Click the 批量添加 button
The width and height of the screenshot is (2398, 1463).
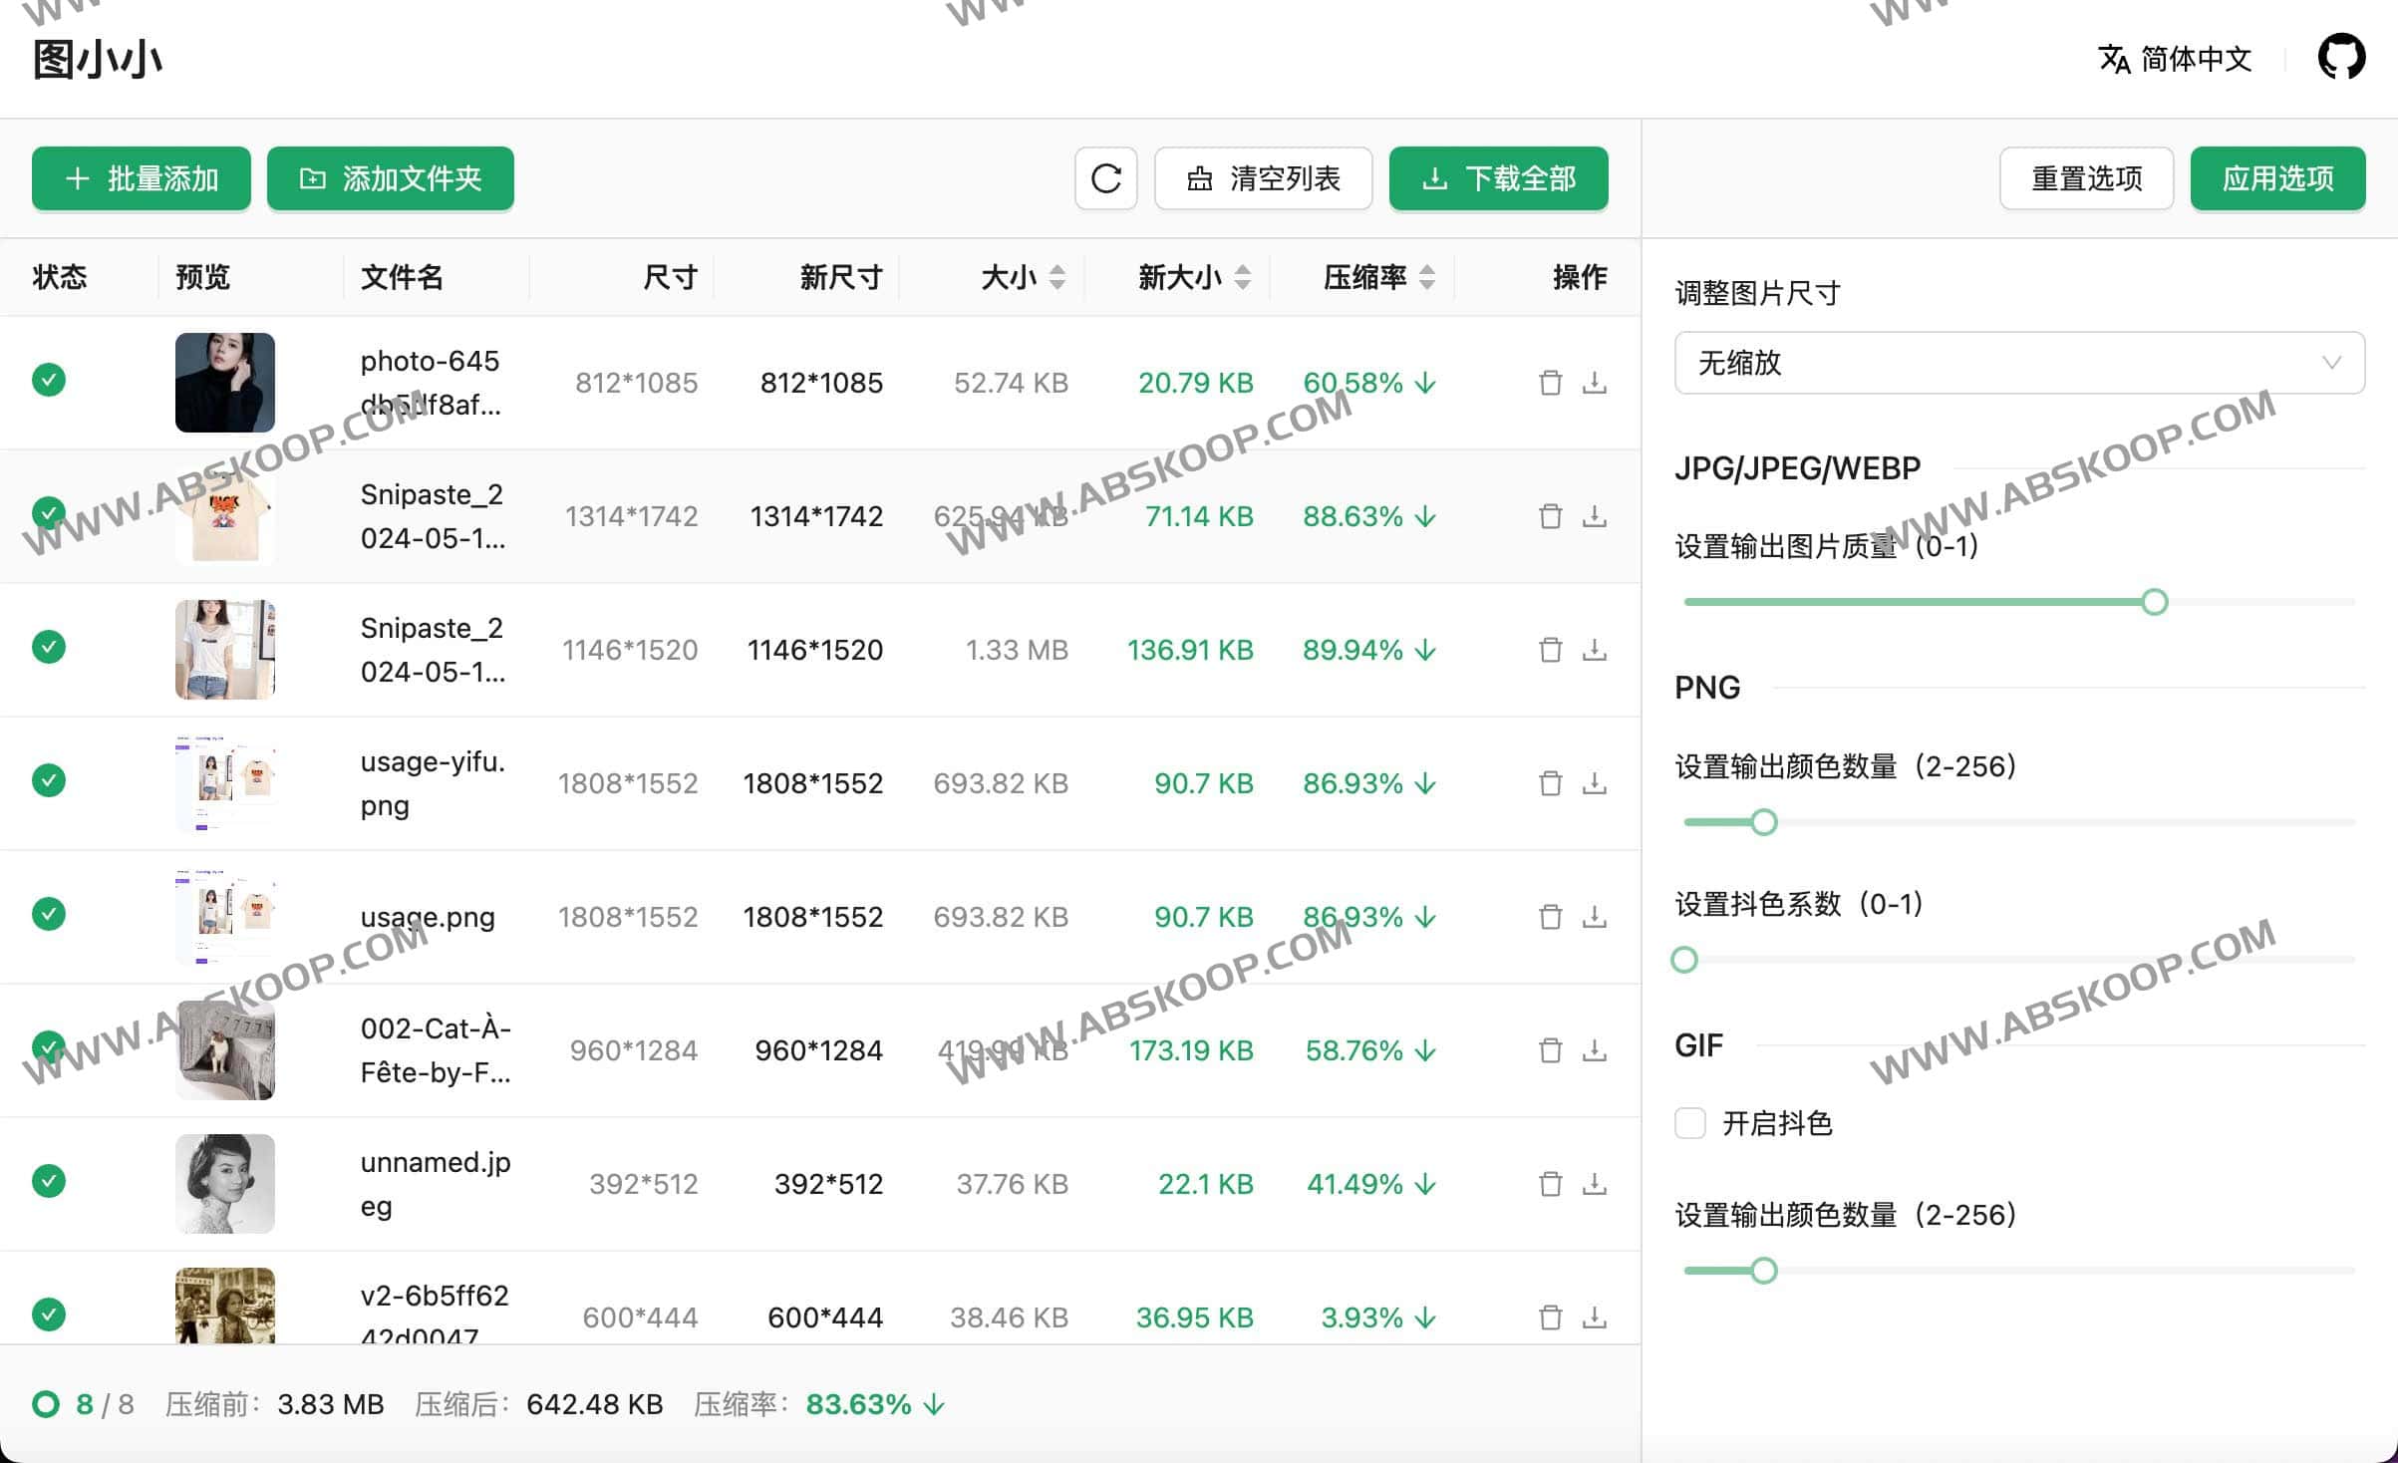pos(142,178)
